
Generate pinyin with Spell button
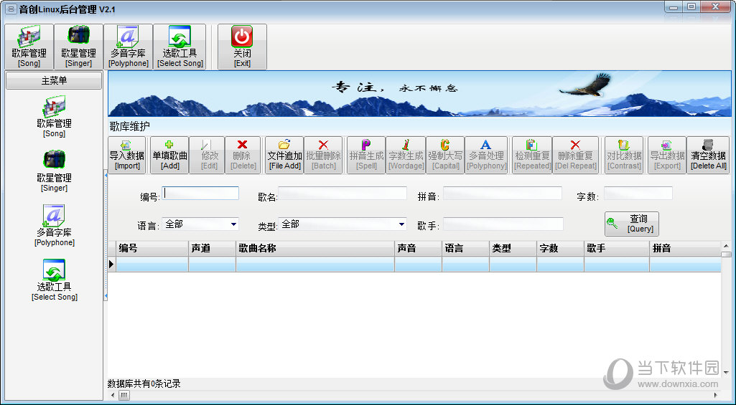coord(366,155)
